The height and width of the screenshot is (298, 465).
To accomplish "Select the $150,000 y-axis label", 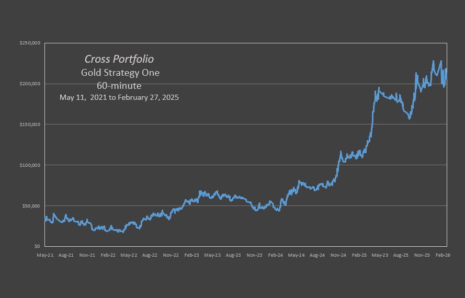I will tap(30, 124).
